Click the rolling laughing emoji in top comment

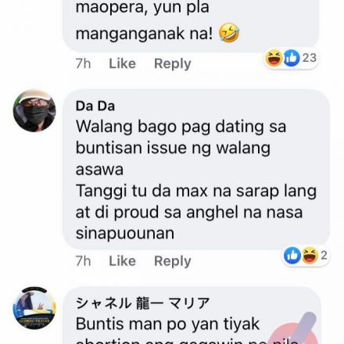229,33
